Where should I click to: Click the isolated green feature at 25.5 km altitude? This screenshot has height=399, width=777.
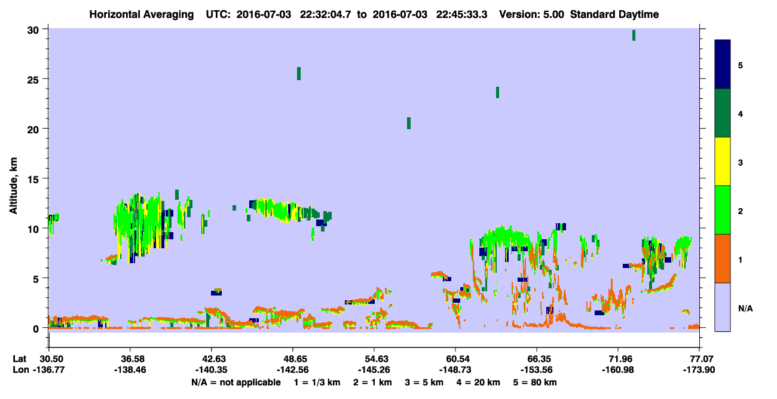click(x=299, y=73)
